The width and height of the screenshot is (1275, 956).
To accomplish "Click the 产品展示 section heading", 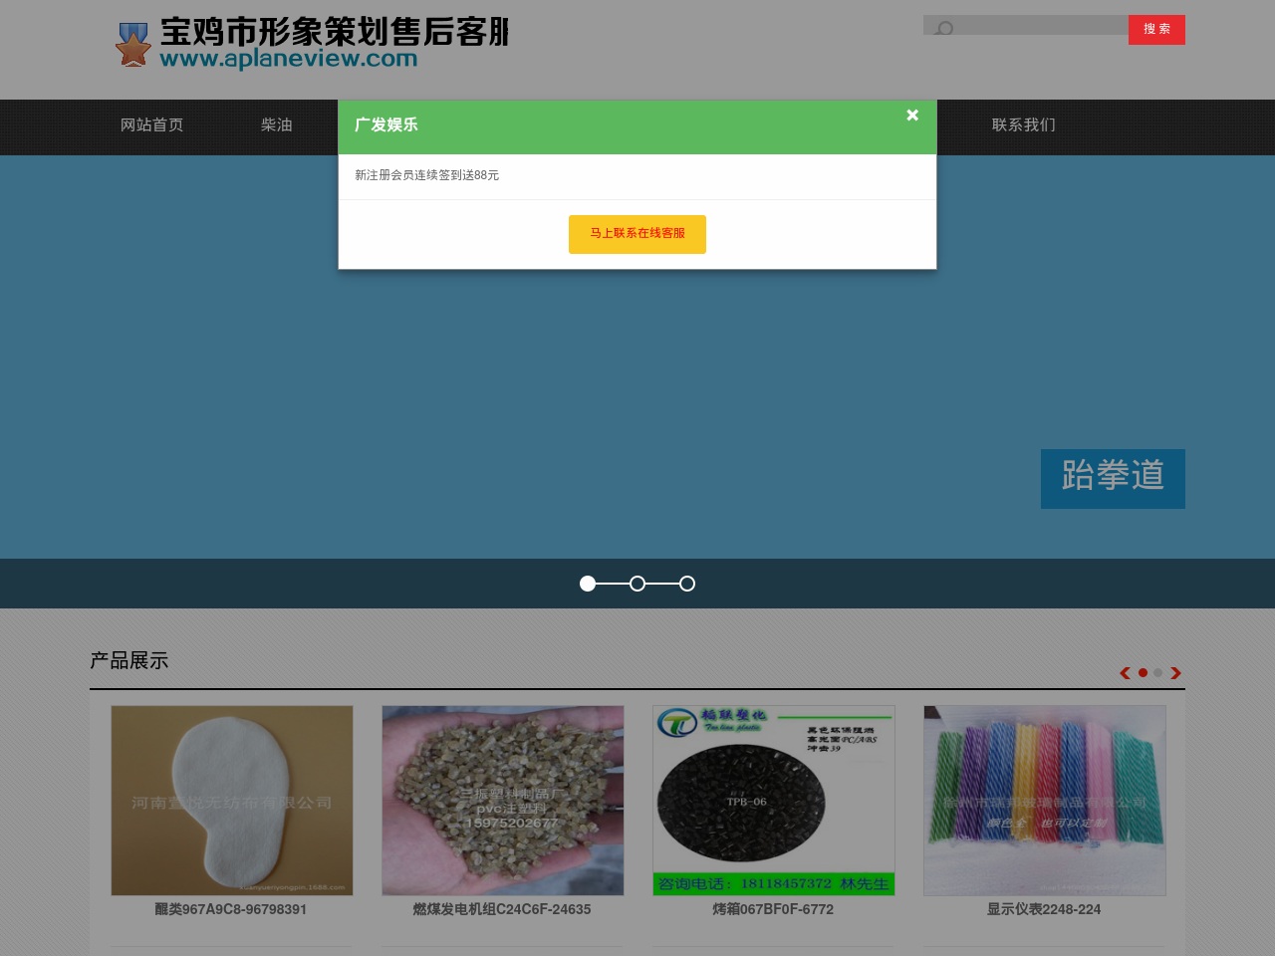I will [x=129, y=661].
